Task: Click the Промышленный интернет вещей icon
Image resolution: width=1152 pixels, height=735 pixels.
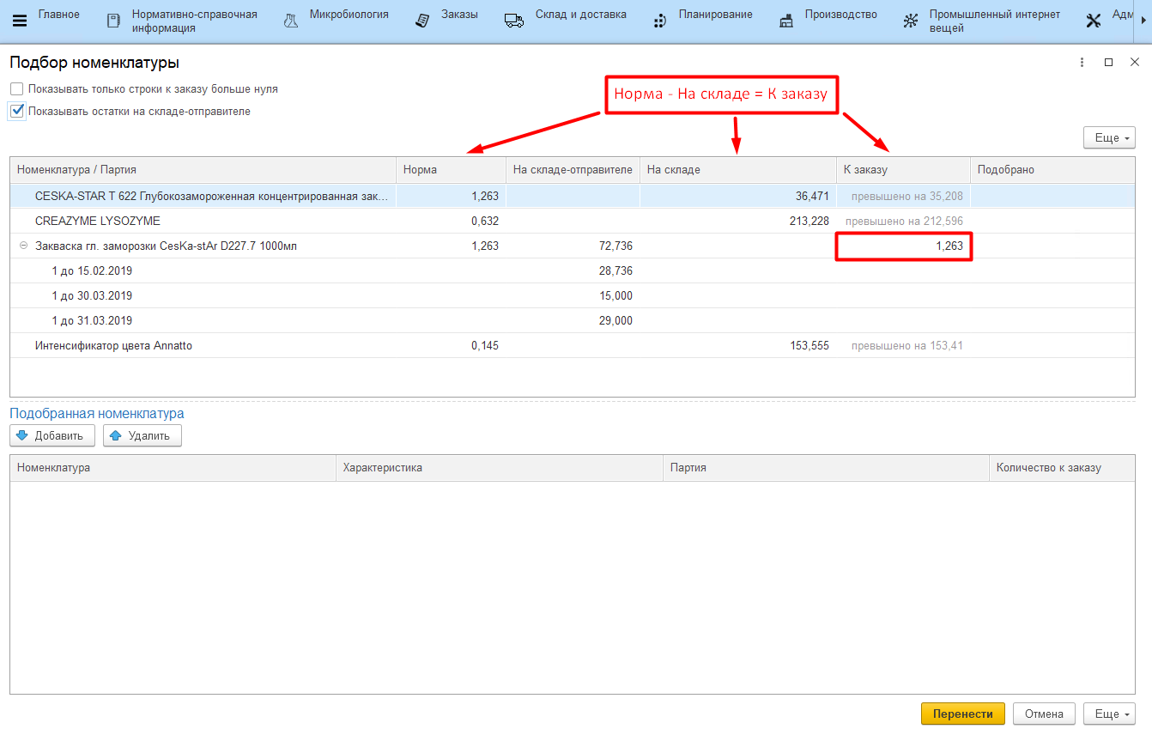Action: [911, 21]
